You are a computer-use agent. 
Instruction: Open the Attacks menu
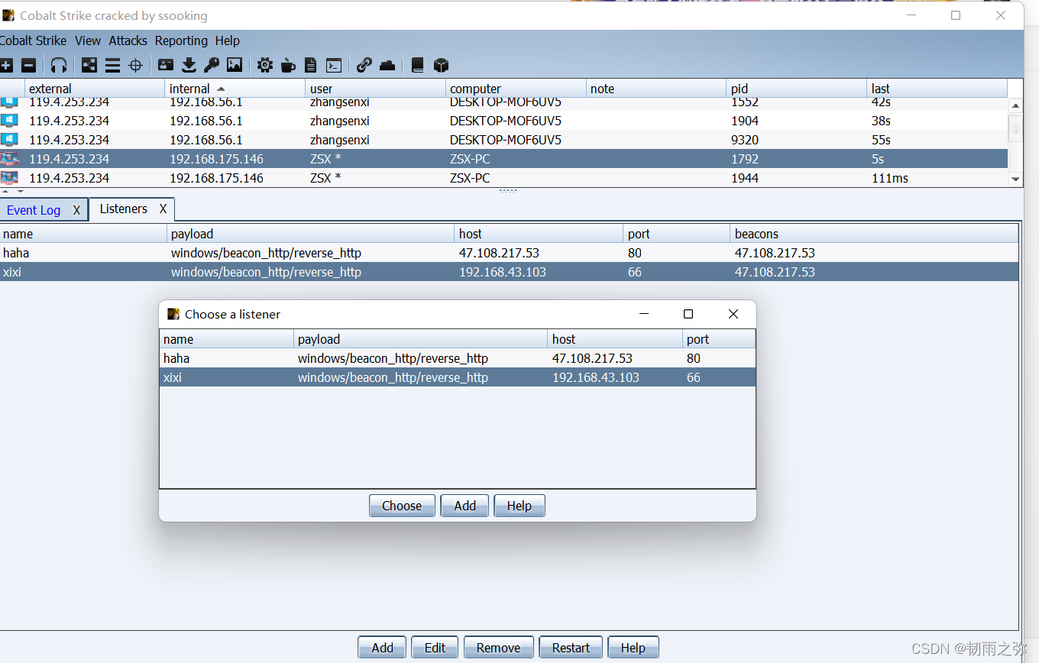point(128,40)
